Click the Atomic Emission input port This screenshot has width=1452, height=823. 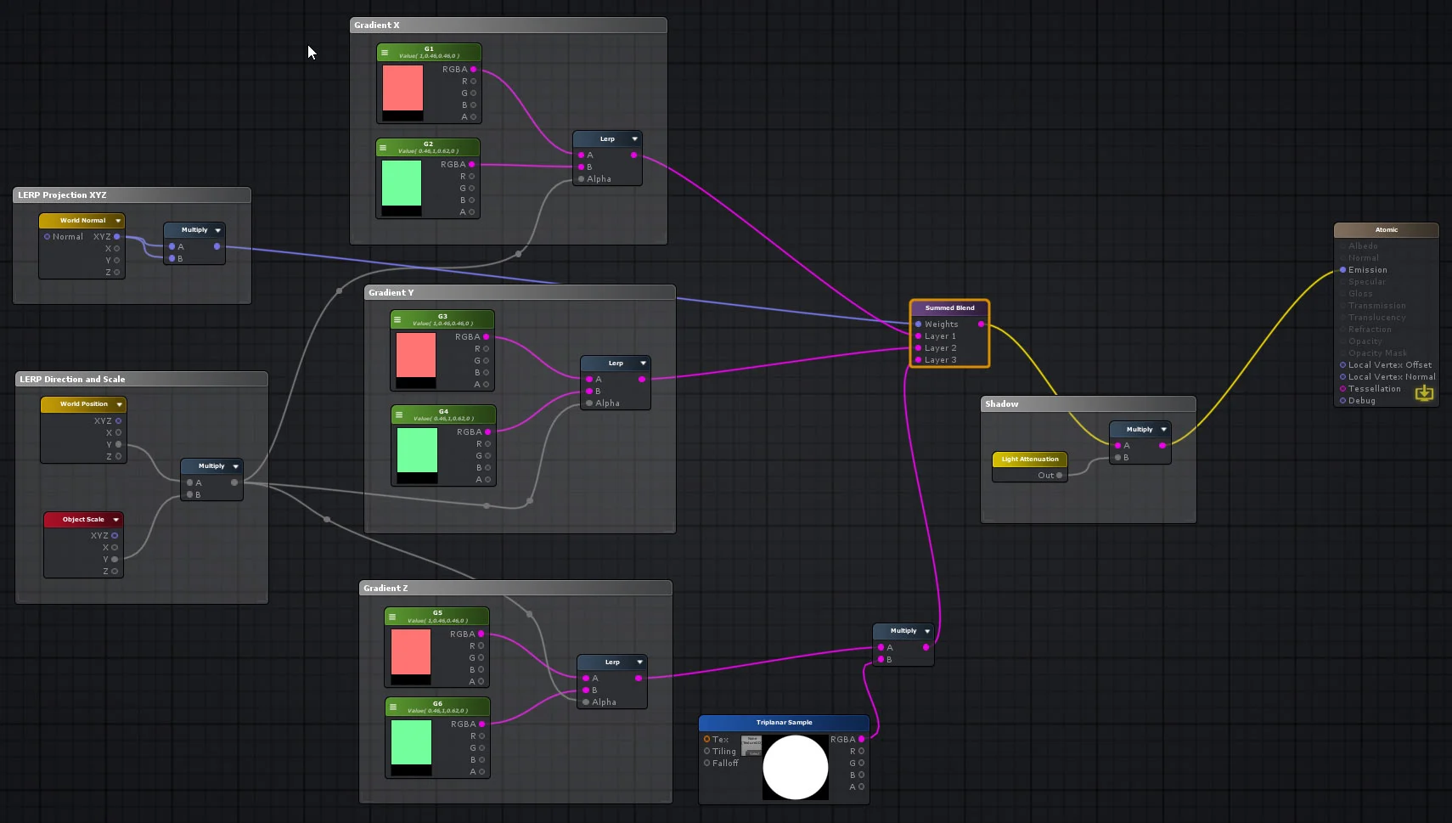click(1342, 270)
